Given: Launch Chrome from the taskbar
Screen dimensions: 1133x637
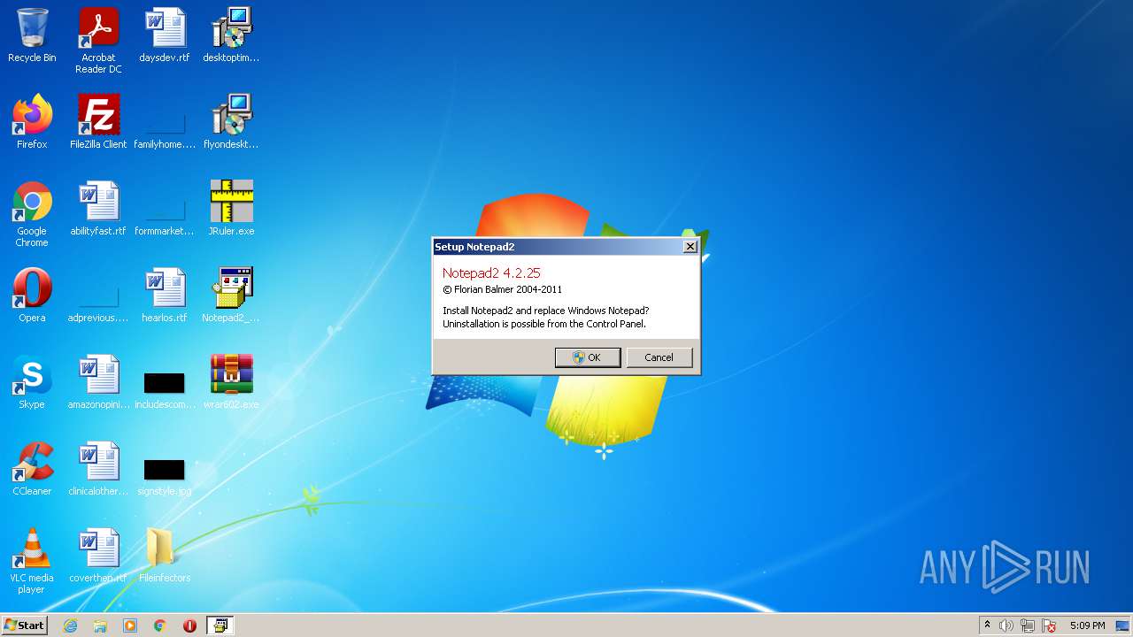Looking at the screenshot, I should tap(160, 625).
